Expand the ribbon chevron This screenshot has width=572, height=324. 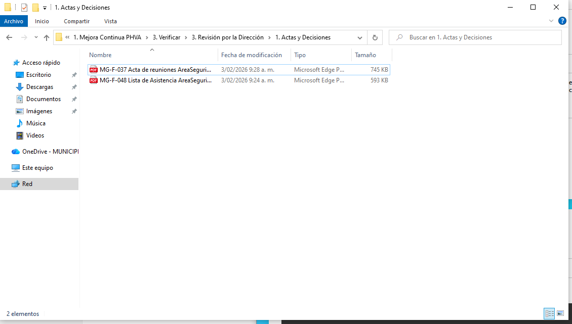pyautogui.click(x=551, y=21)
